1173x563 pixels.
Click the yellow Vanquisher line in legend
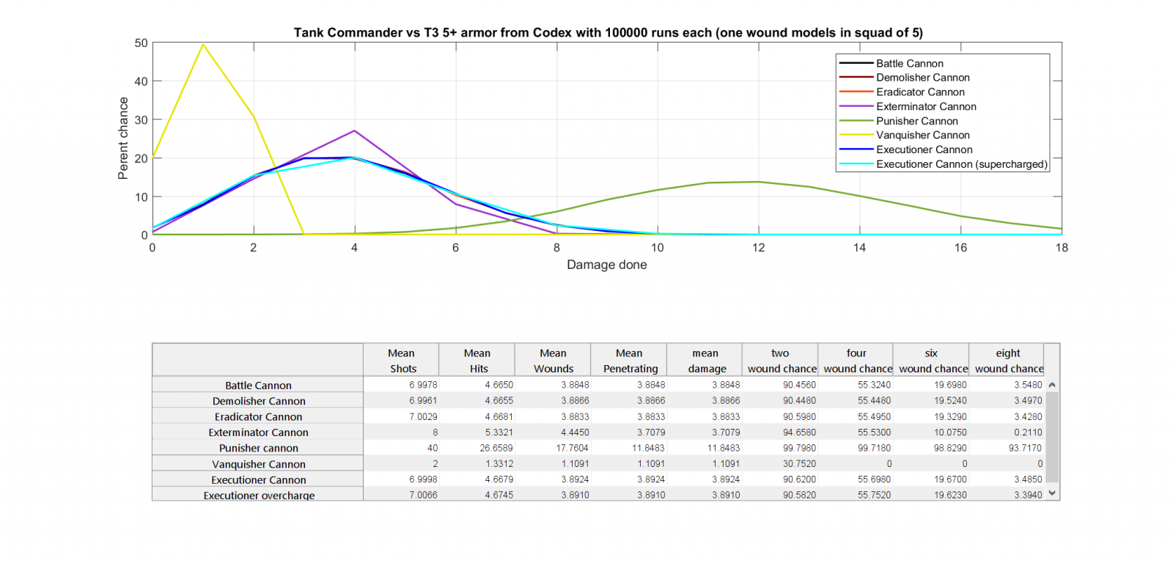[x=856, y=135]
